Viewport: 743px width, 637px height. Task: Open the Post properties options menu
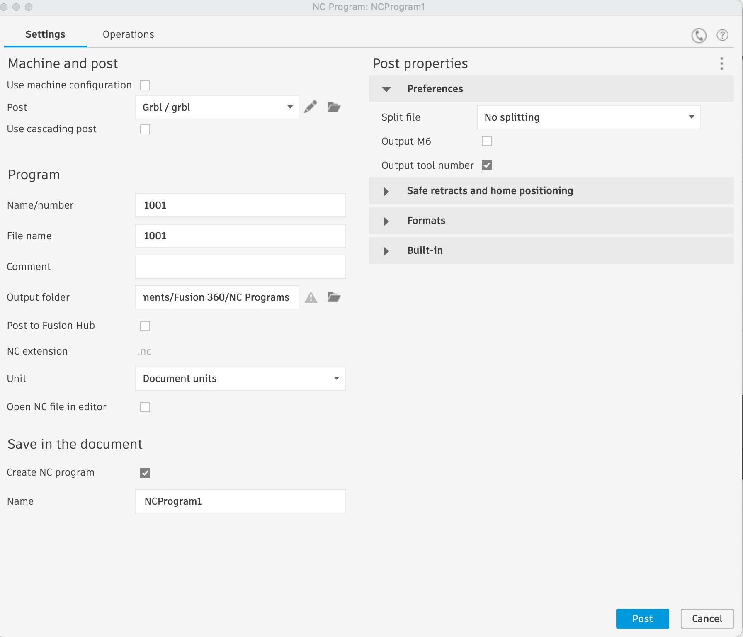(x=721, y=63)
